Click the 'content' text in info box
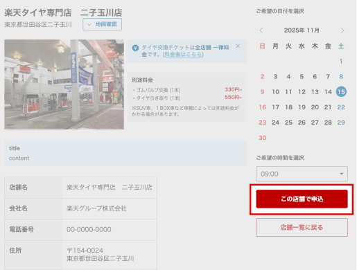The width and height of the screenshot is (357, 270). point(19,159)
